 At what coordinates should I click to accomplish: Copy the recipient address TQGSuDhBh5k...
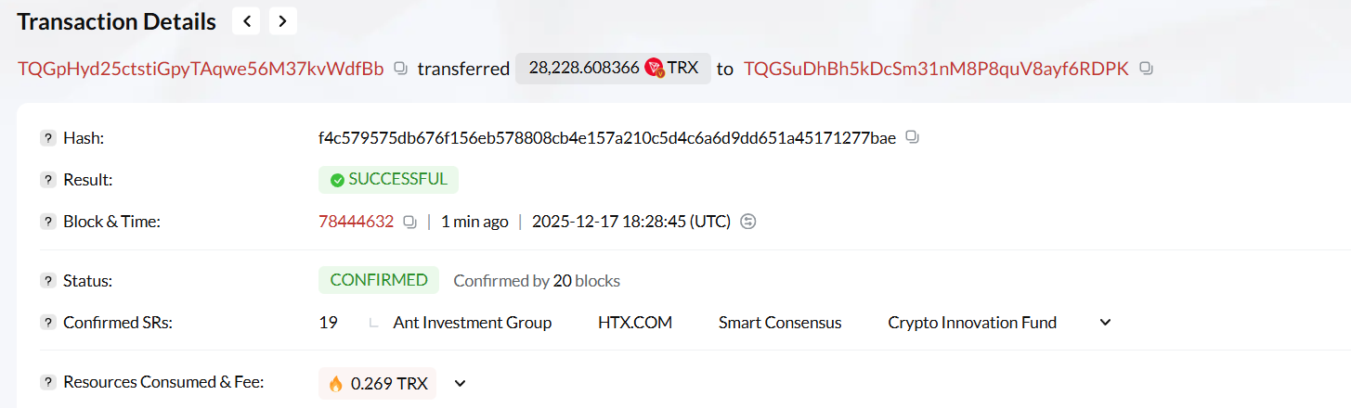[x=1146, y=69]
